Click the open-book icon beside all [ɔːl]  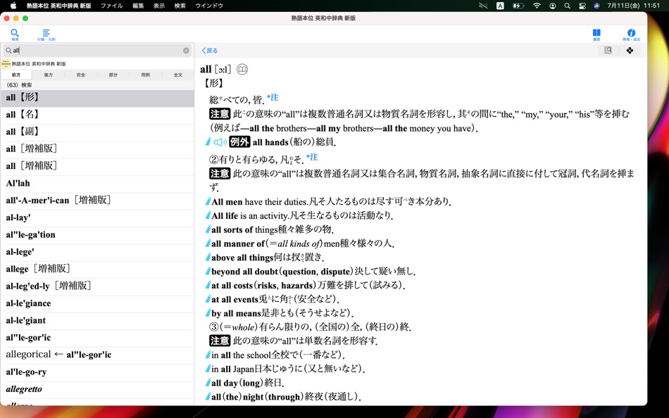(x=242, y=69)
